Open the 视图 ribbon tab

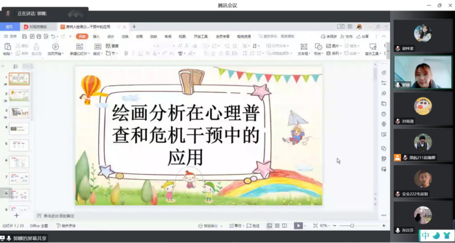(182, 36)
